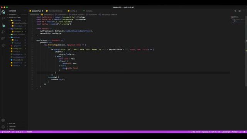This screenshot has height=139, width=247.
Task: Click the code minimap preview
Action: (238, 19)
